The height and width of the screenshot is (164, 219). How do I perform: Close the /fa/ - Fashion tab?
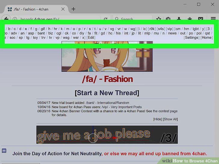pyautogui.click(x=63, y=9)
